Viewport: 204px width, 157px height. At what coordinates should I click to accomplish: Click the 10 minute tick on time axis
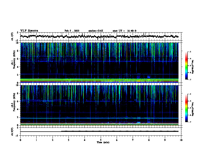point(181,140)
